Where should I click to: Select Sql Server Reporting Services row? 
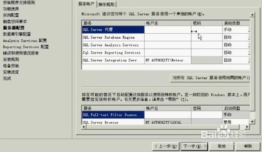coord(113,53)
